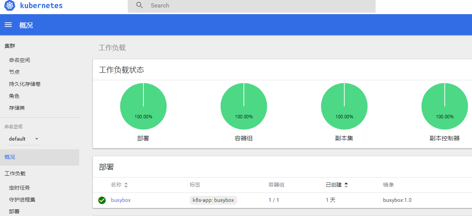Open 部署 in the sidebar
This screenshot has height=216, width=472.
[14, 212]
